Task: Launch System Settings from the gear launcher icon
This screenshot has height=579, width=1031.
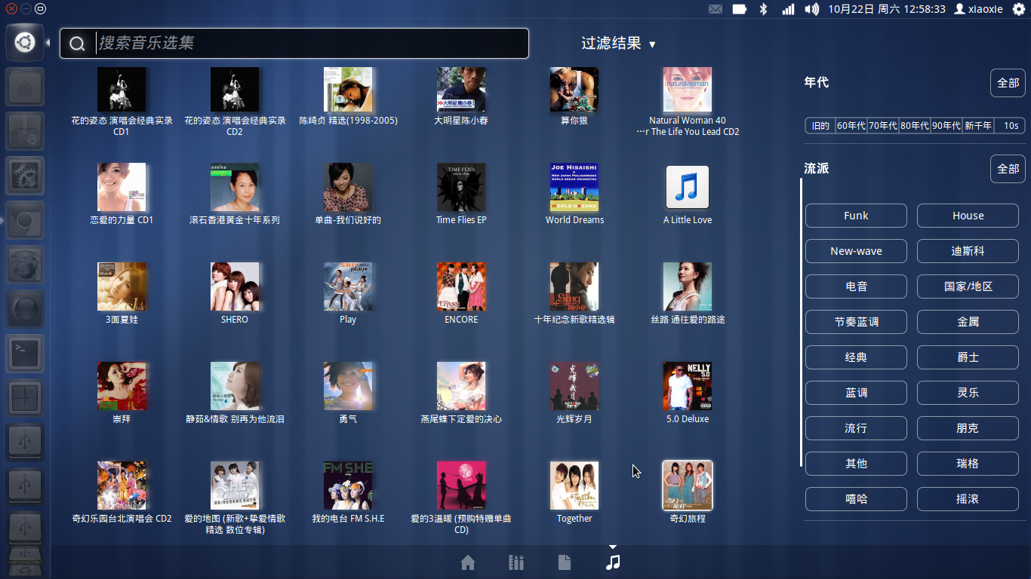Action: [25, 176]
